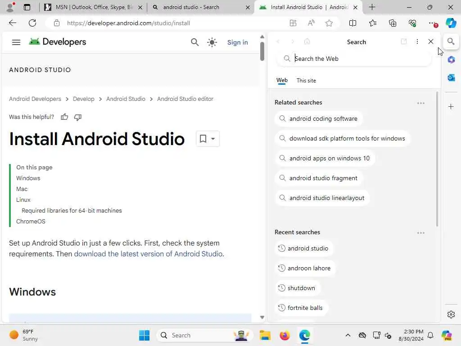This screenshot has width=461, height=346.
Task: View site information lock icon in address bar
Action: coord(57,23)
